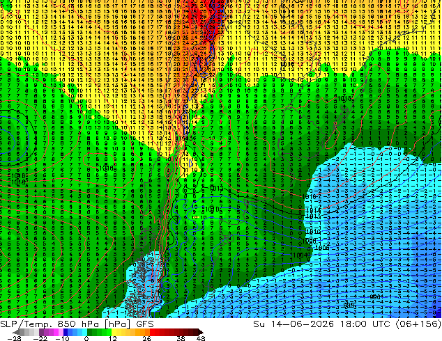The width and height of the screenshot is (442, 341).
Task: Click the 48 legend scale label
Action: point(201,338)
